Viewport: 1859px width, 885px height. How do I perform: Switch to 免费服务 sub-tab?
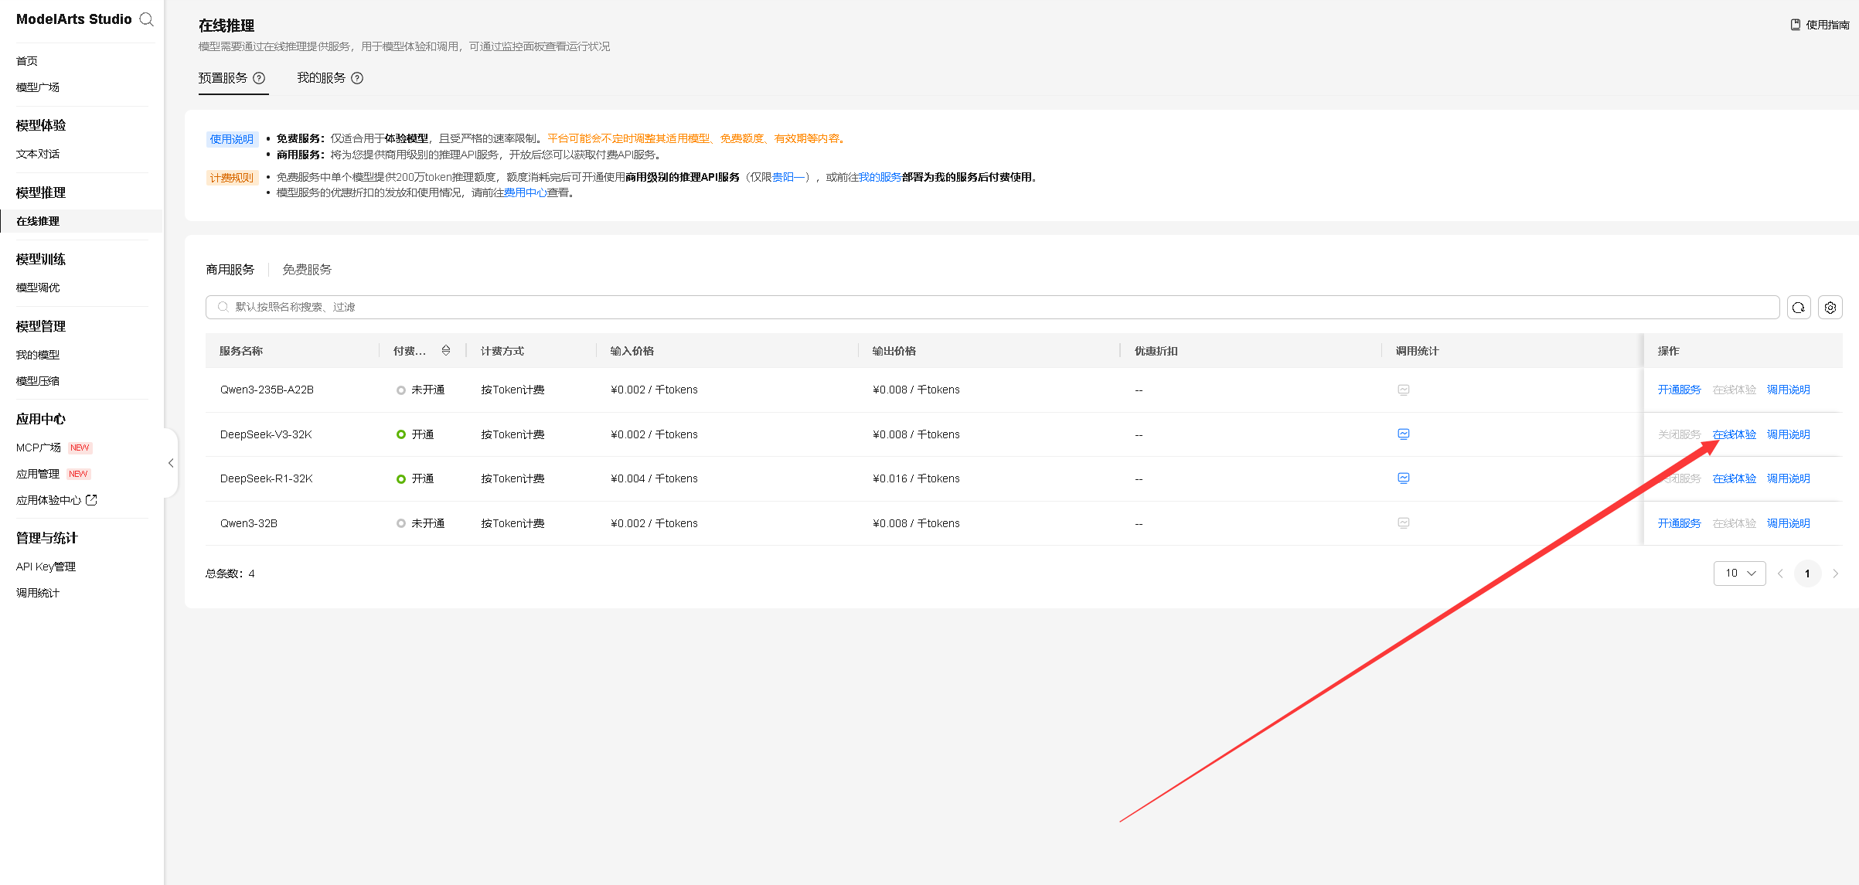click(307, 270)
